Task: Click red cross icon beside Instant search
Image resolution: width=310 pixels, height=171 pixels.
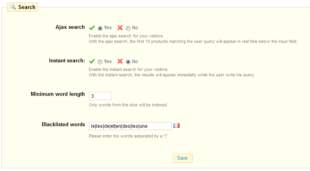Action: [120, 61]
